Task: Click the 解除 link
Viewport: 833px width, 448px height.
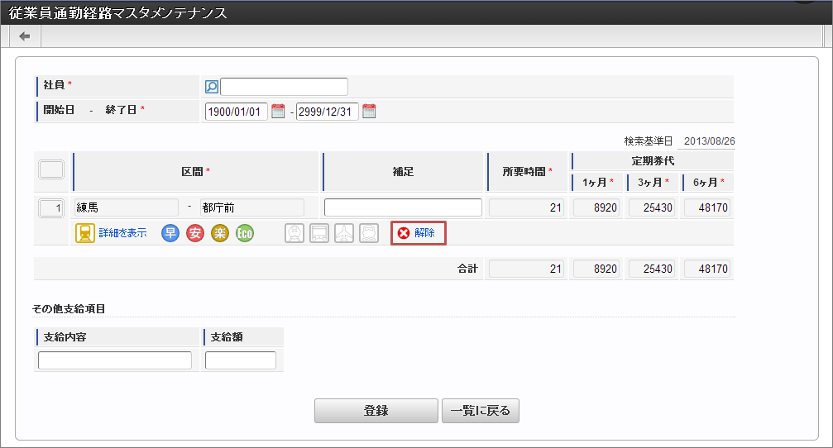Action: click(424, 233)
